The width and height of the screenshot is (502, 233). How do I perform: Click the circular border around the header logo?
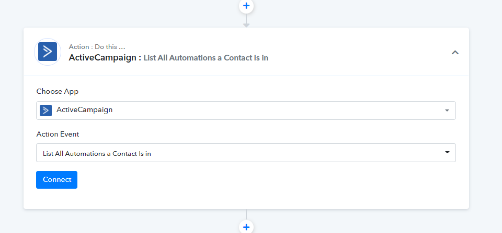[48, 40]
